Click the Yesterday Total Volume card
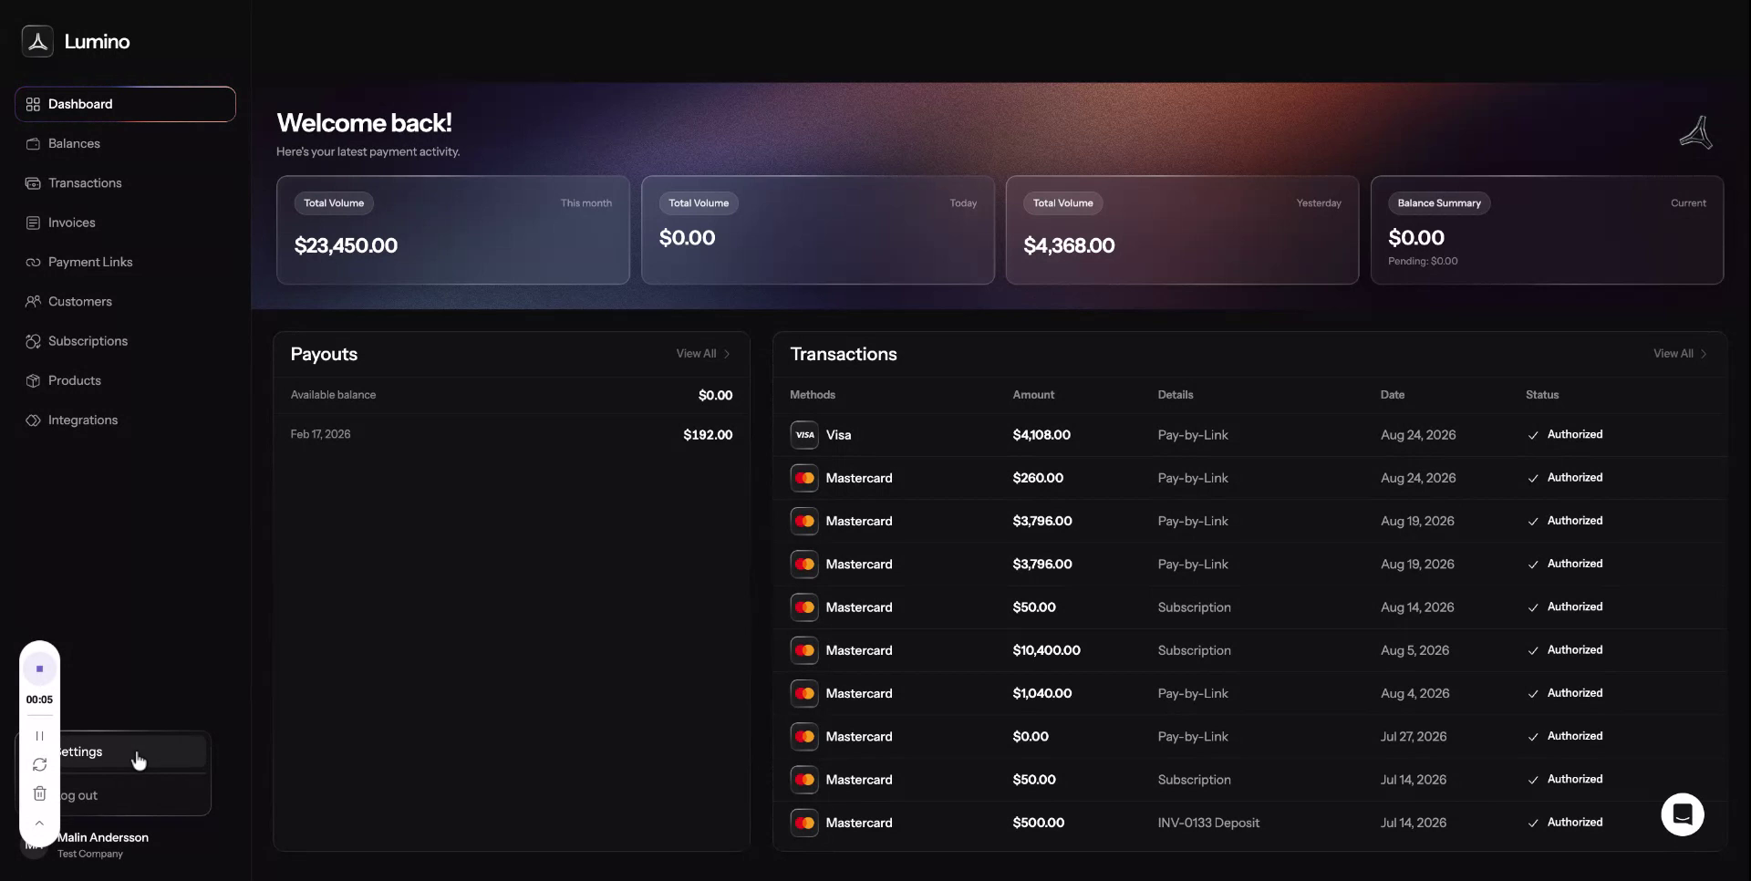Screen dimensions: 1751x881 1182,230
